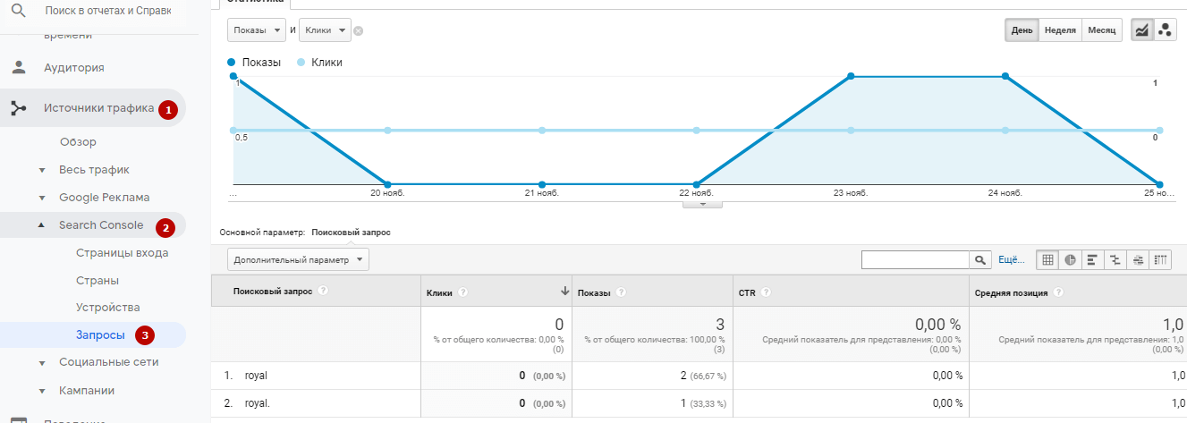Switch to the line chart view
The image size is (1187, 423).
tap(1142, 30)
